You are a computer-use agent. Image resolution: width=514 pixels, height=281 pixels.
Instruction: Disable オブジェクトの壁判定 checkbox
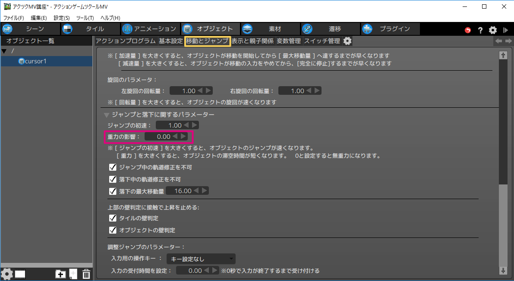(113, 230)
